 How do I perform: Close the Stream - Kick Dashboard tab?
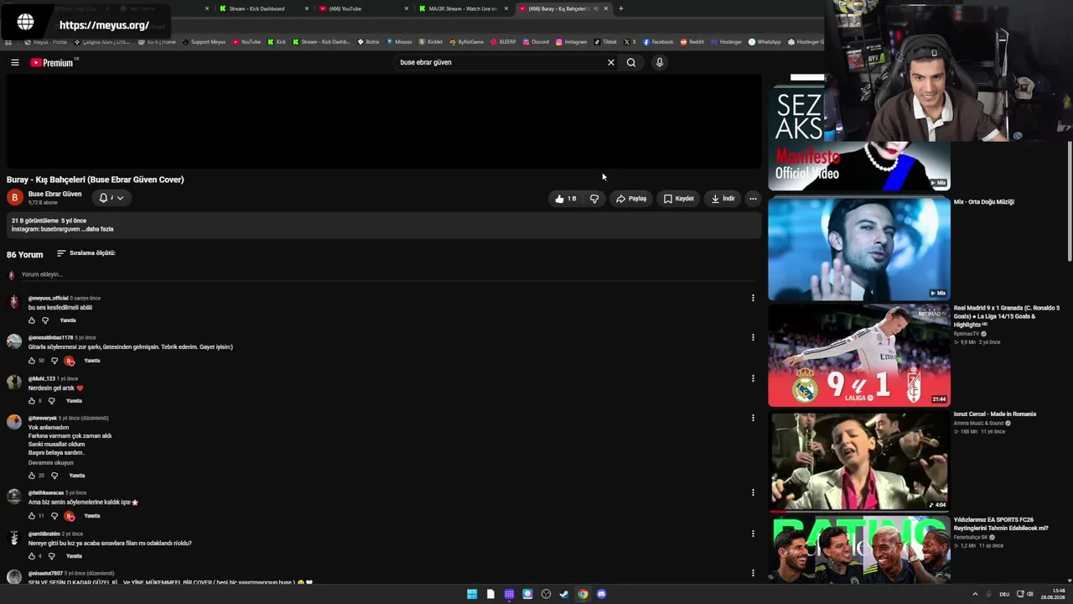coord(307,8)
